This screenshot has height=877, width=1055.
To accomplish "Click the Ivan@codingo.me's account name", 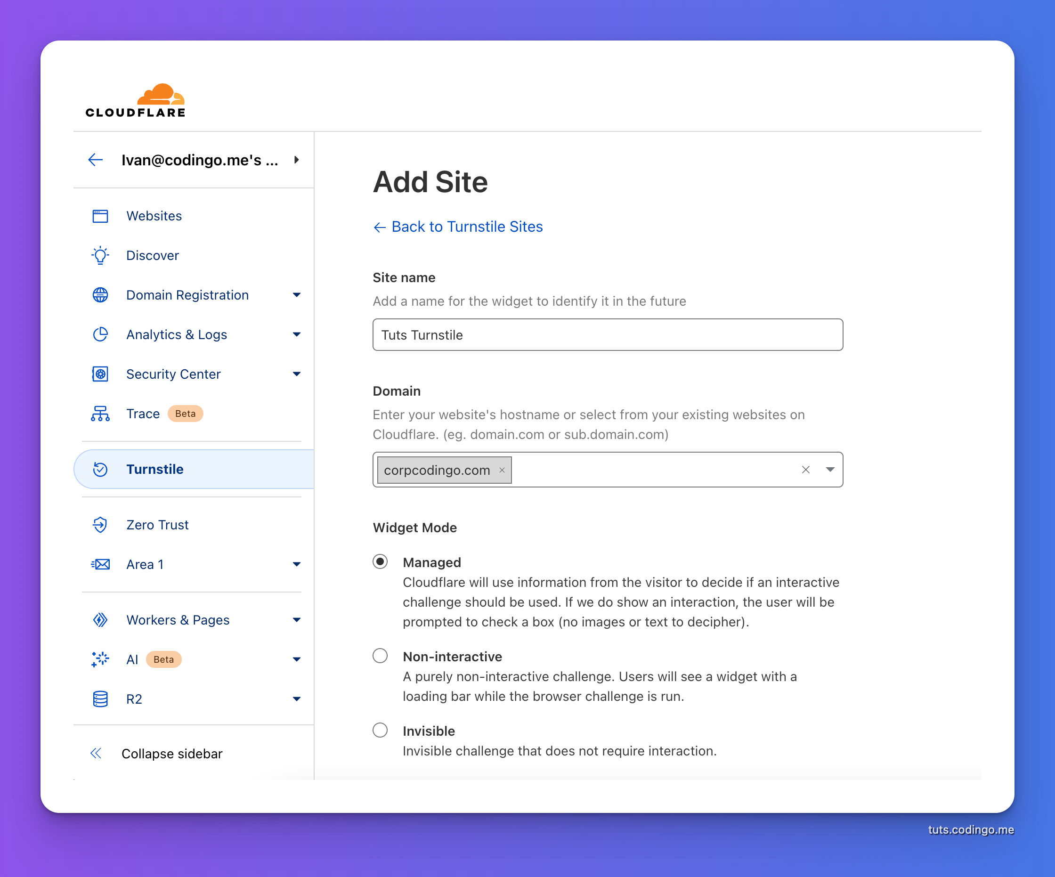I will point(200,160).
